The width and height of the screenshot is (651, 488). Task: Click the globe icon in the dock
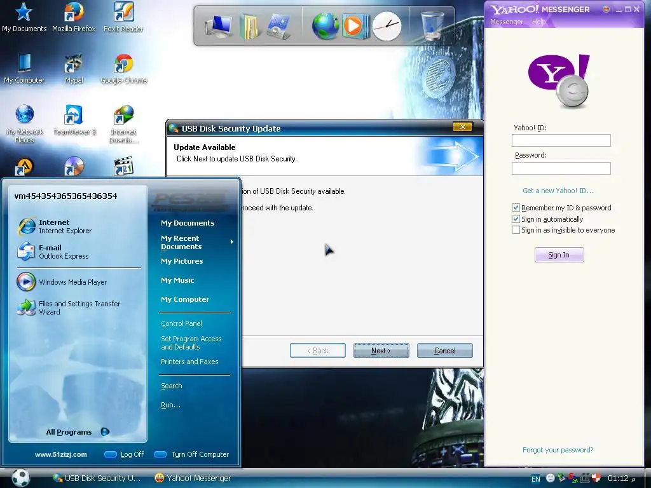point(325,26)
